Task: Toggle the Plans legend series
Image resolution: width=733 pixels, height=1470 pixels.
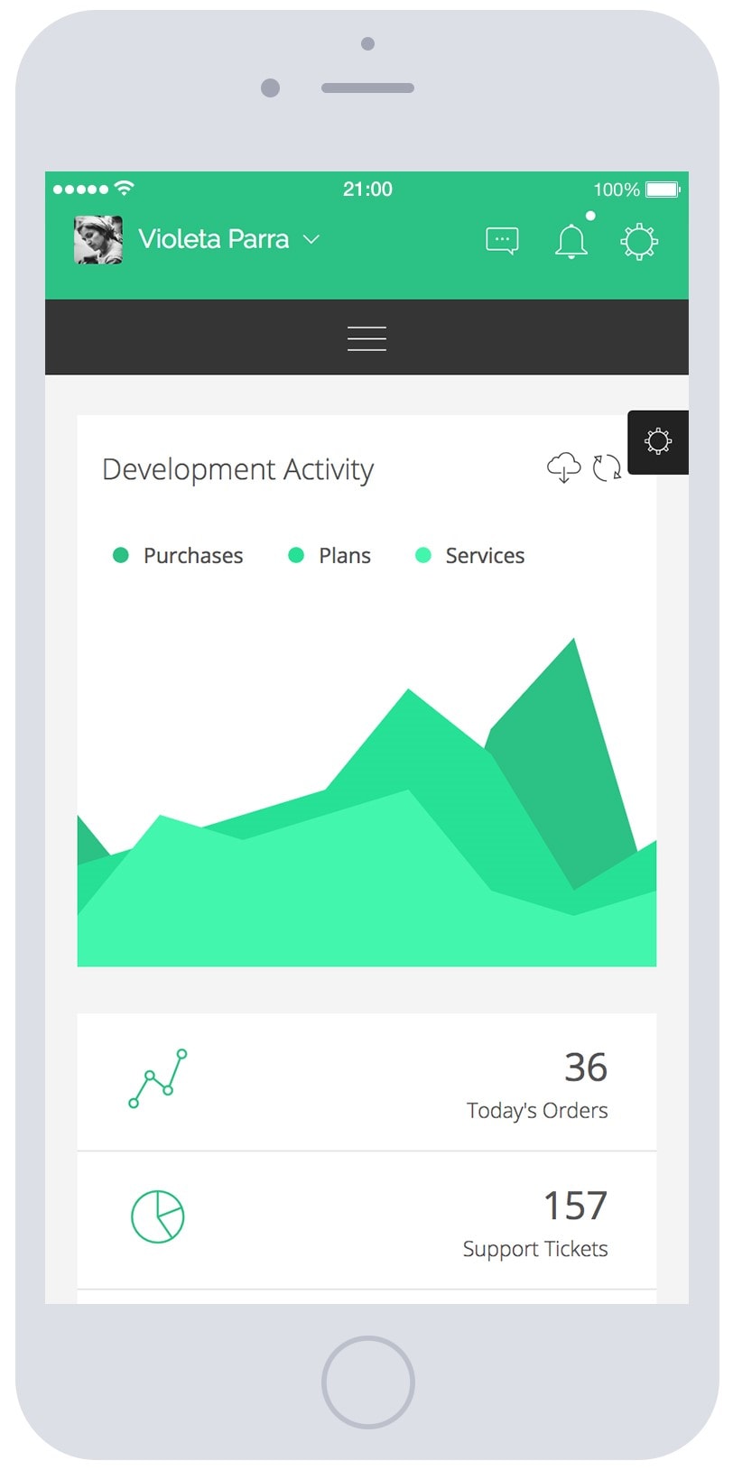Action: 329,556
